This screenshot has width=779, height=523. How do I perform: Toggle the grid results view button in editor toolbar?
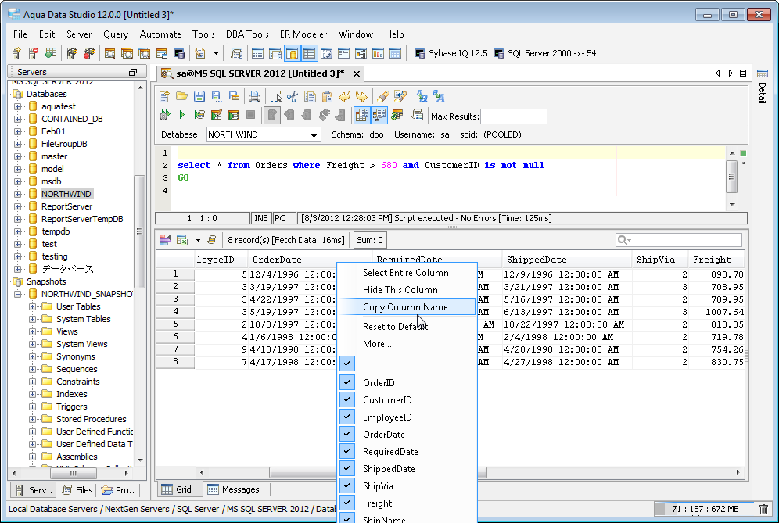[x=361, y=115]
